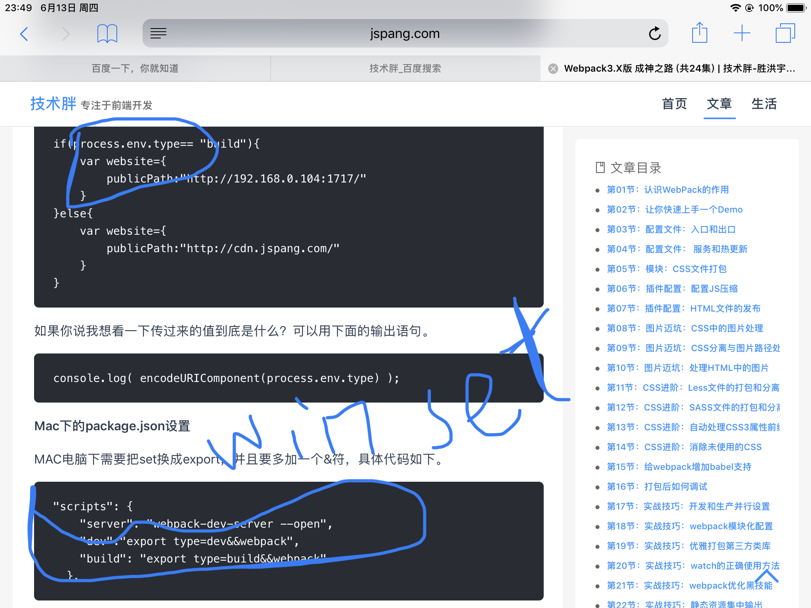This screenshot has width=811, height=608.
Task: Switch to the 技术胖_百度搜索 tab
Action: tap(405, 68)
